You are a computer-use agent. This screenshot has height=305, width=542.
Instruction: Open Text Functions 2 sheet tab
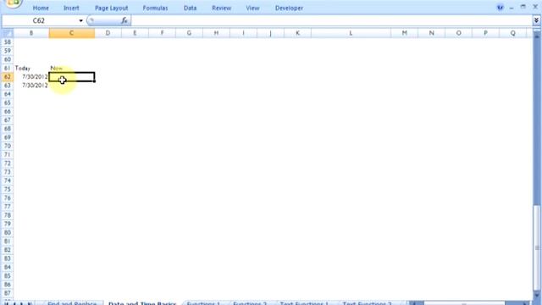[x=367, y=303]
